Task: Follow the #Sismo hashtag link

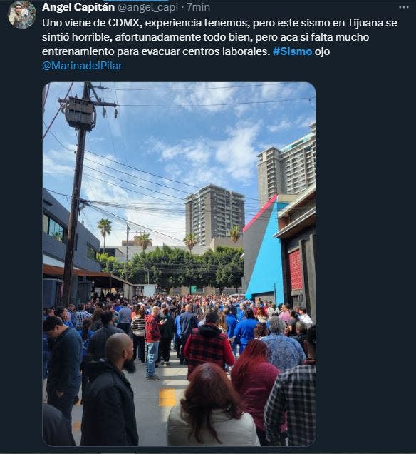Action: coord(292,51)
